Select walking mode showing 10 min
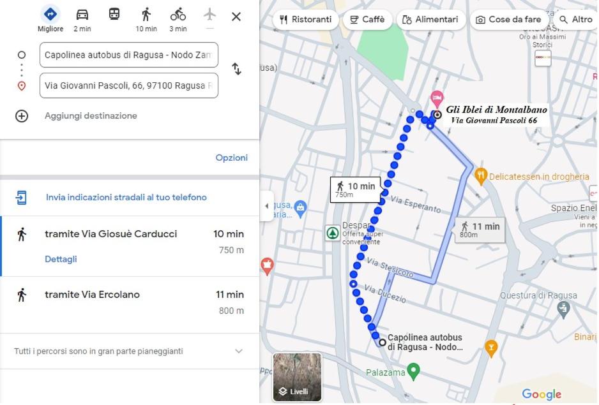 146,19
